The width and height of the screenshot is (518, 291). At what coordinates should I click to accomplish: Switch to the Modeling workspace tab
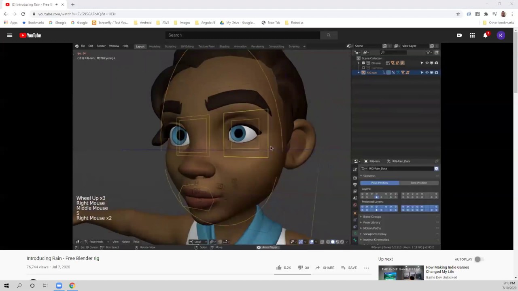click(155, 46)
